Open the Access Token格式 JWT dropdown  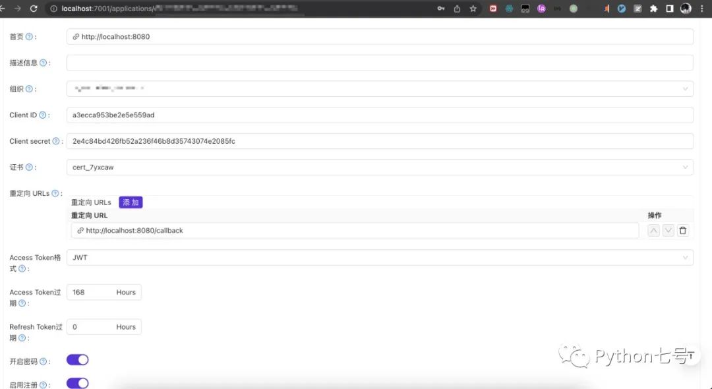[x=380, y=257]
